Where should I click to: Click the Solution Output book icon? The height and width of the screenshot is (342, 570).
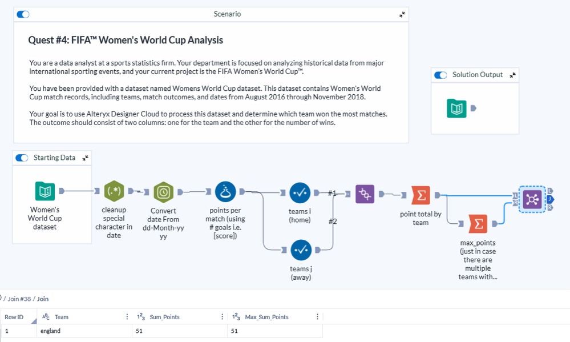(x=456, y=108)
